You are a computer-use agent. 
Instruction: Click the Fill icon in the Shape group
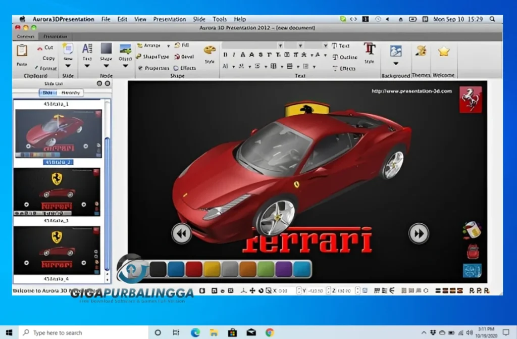[x=183, y=45]
